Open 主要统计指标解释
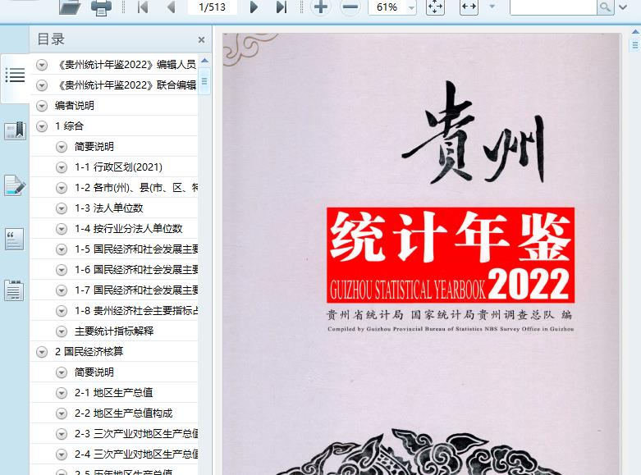Screen dimensions: 641x475 pos(114,331)
